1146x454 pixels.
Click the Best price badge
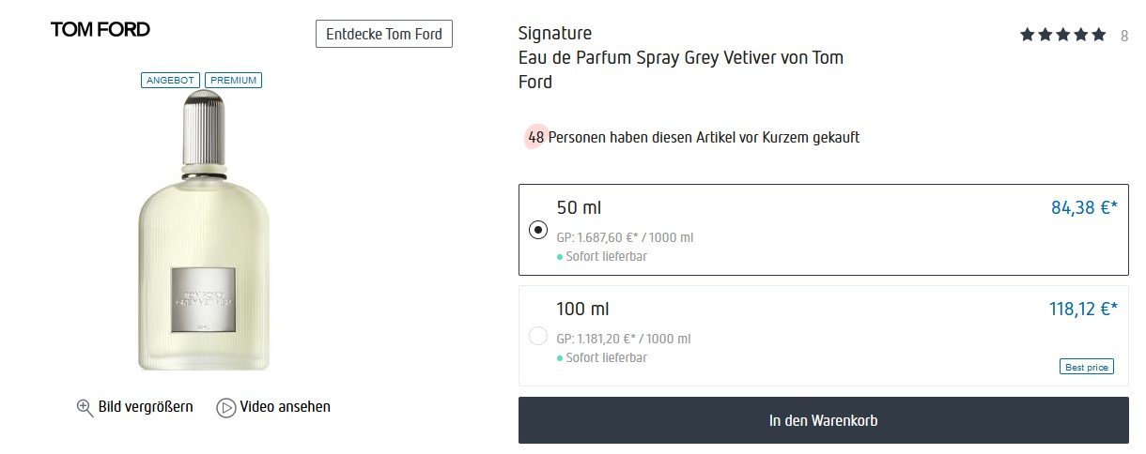(1086, 367)
